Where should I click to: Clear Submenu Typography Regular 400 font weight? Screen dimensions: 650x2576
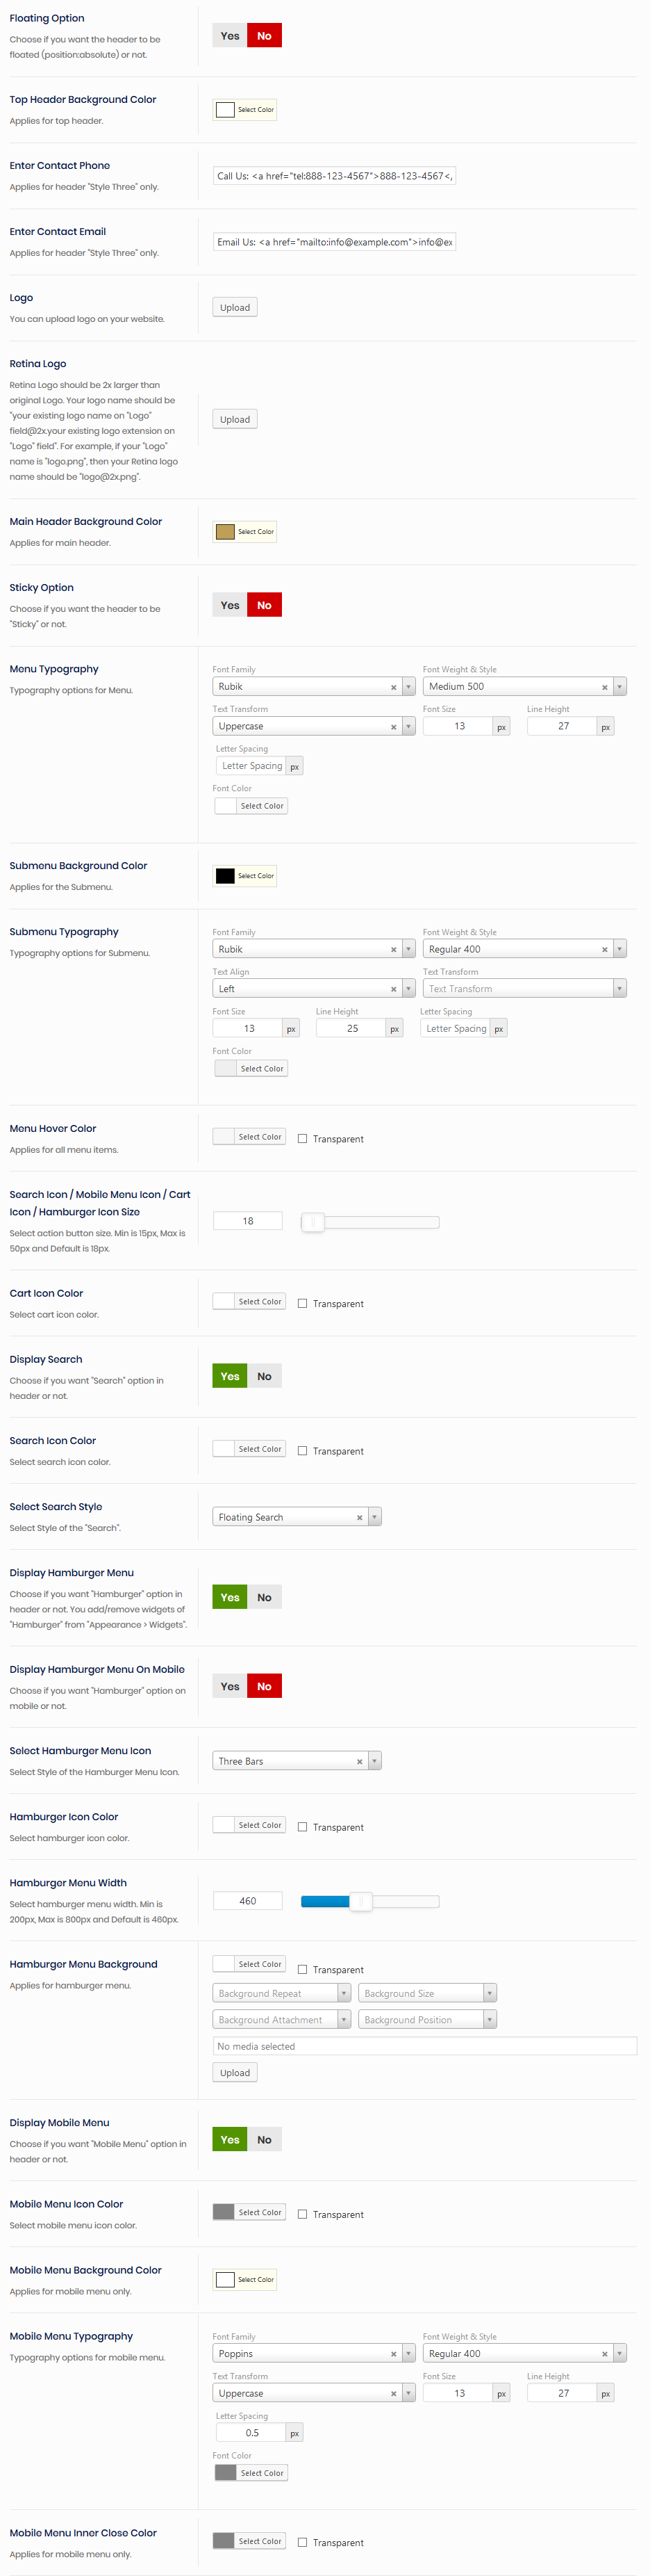point(604,950)
